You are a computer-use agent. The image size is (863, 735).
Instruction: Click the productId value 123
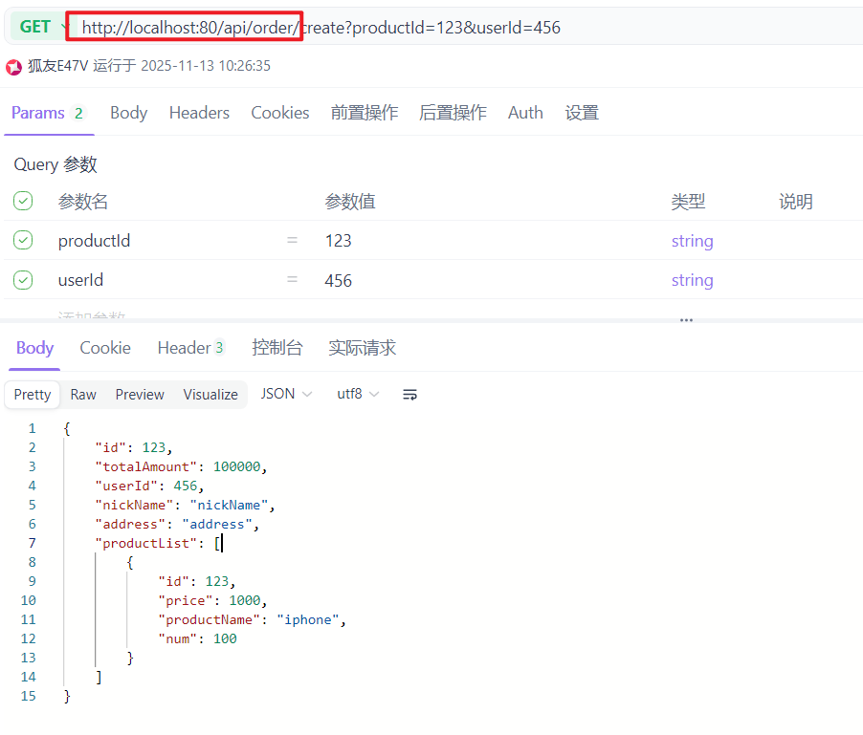[x=338, y=241]
